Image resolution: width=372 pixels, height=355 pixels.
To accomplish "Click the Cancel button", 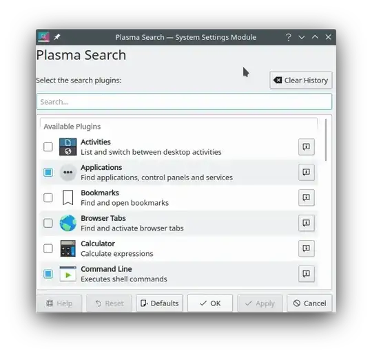I will (x=309, y=303).
